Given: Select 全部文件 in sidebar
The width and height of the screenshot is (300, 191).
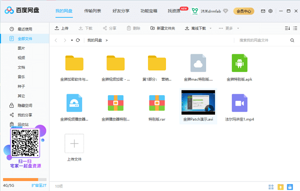Looking at the screenshot, I should pyautogui.click(x=25, y=38).
